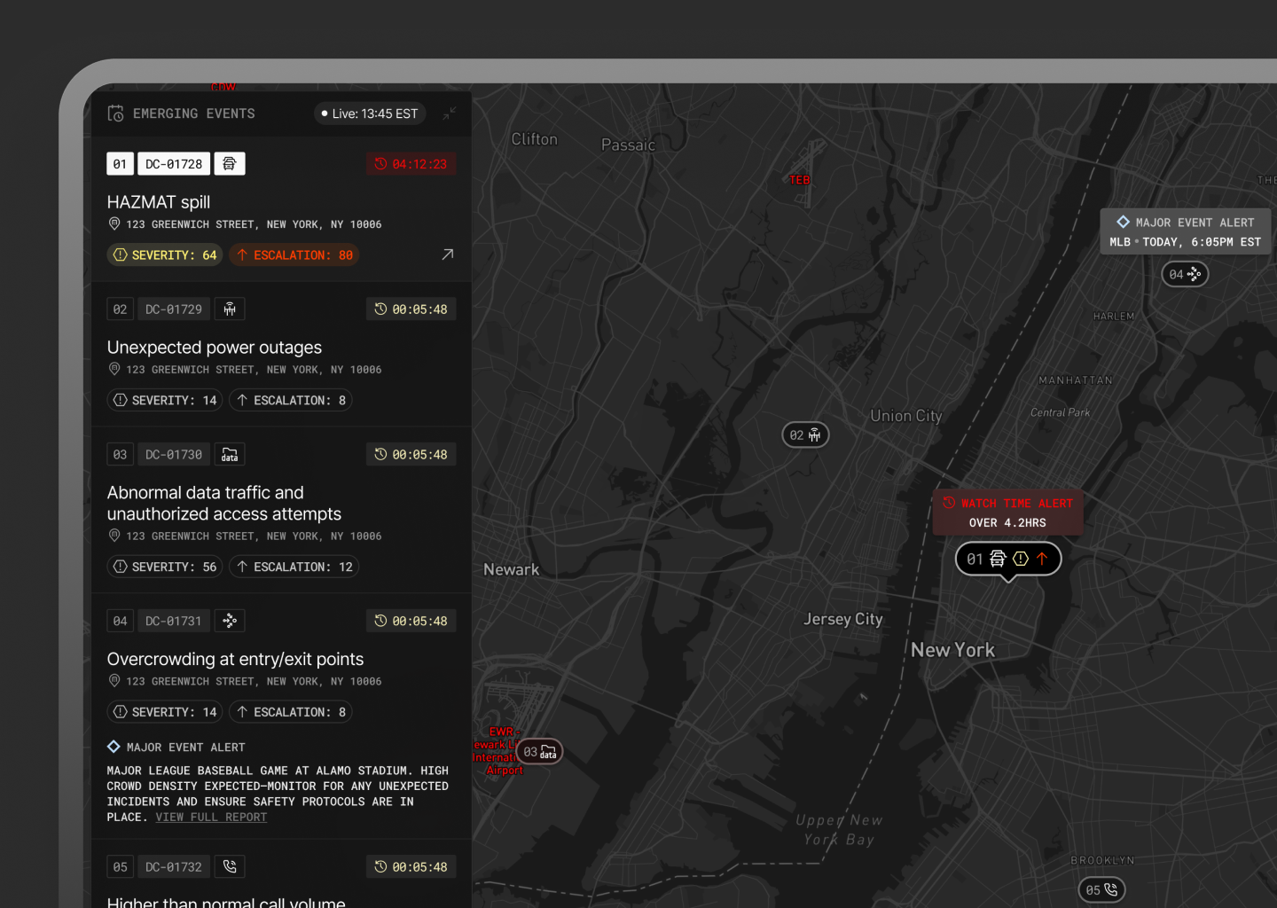Click the power outage event icon
Viewport: 1277px width, 908px height.
point(230,309)
